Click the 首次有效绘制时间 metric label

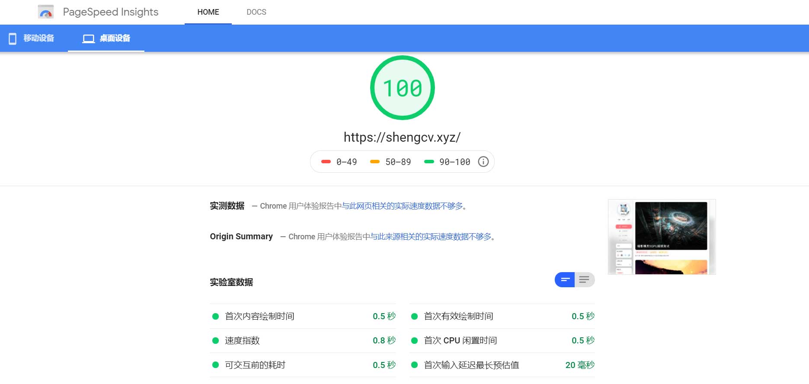[458, 316]
